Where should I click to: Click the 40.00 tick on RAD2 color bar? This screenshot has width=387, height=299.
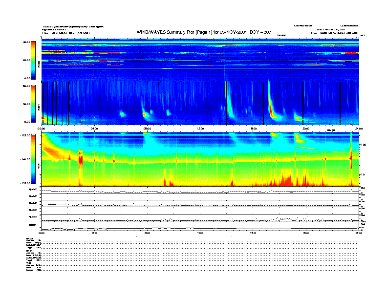coord(26,42)
